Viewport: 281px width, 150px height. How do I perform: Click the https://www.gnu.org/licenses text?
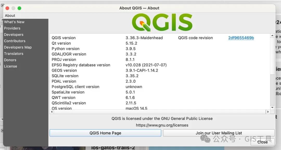[162, 125]
